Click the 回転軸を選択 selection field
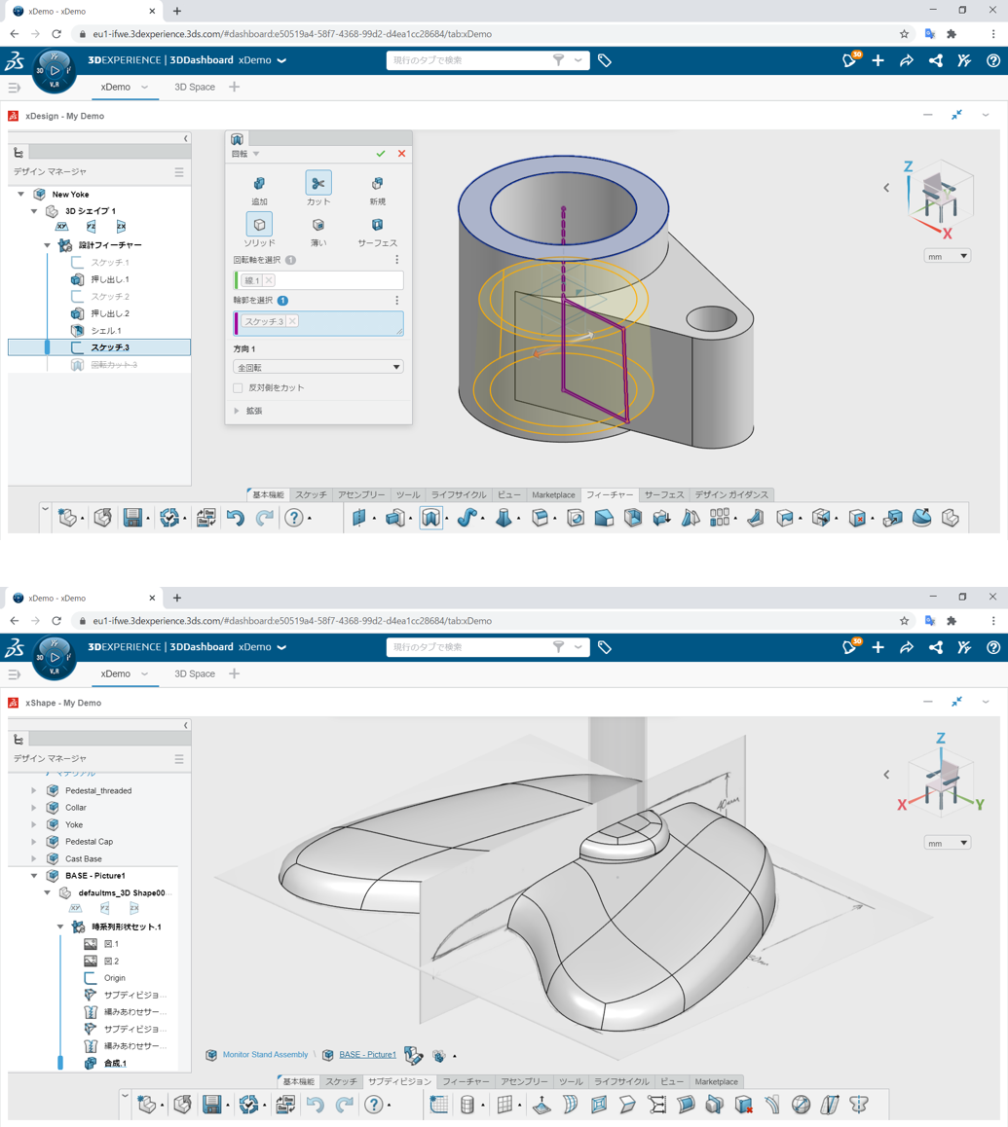Viewport: 1008px width, 1127px height. 318,280
